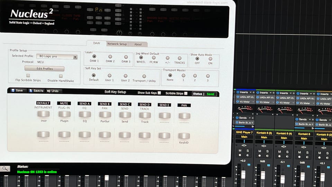Turn Show Auto Mode ON
Screen dimensions: 332x187
(210, 59)
